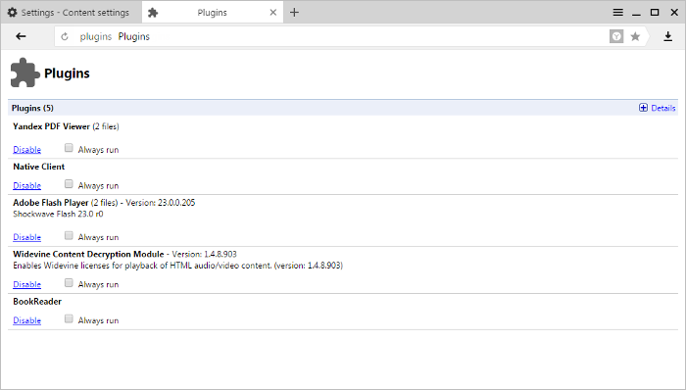Check Always run for BookReader
The image size is (686, 390).
[69, 318]
